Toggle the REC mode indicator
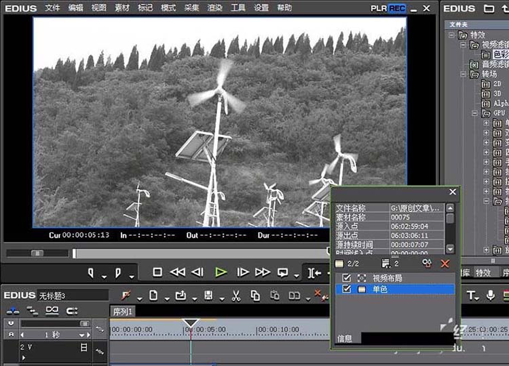The height and width of the screenshot is (366, 509). click(397, 8)
